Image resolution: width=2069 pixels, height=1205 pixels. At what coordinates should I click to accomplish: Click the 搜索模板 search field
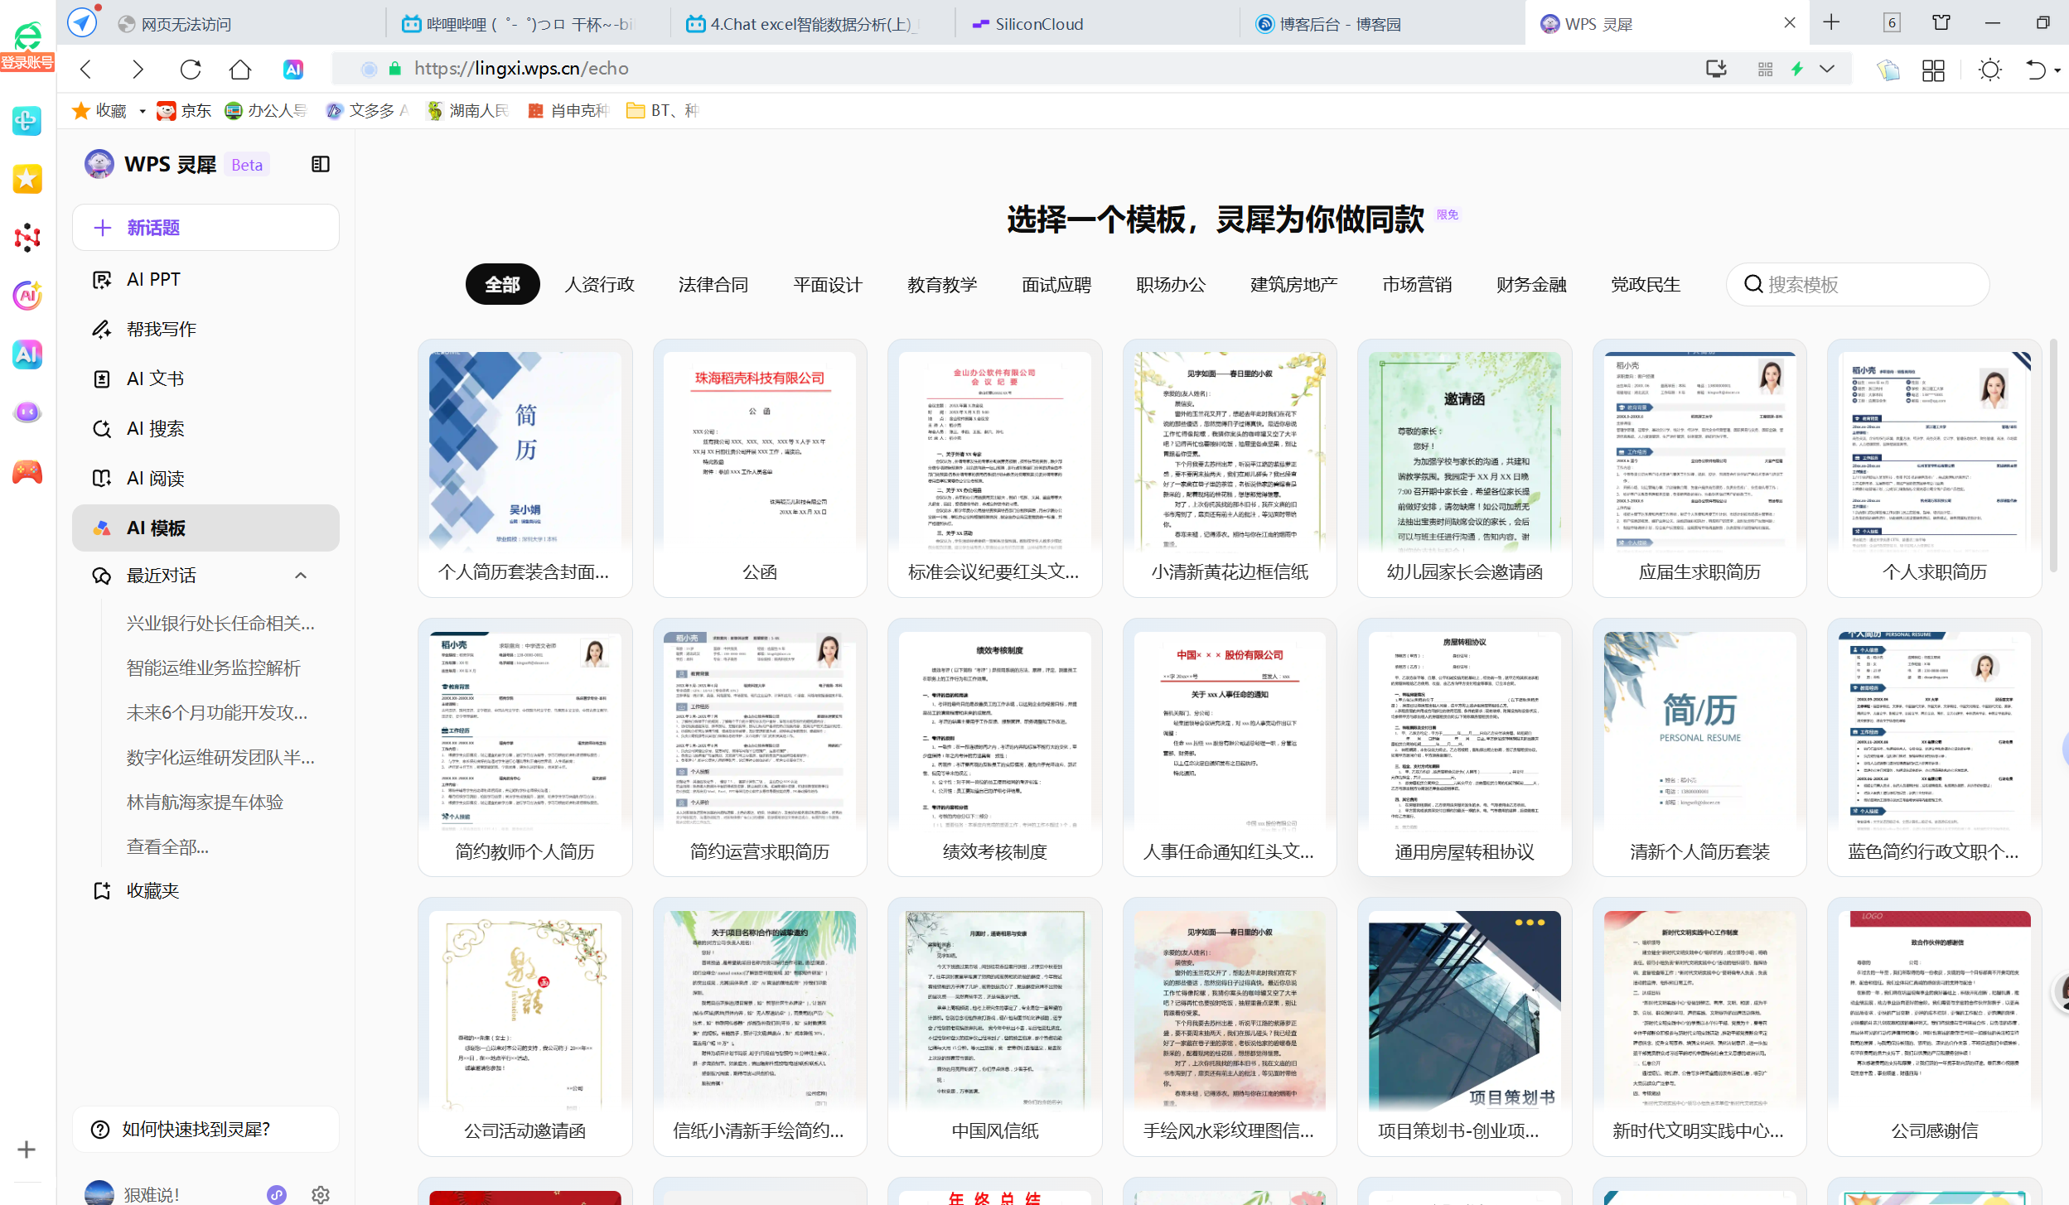1858,284
